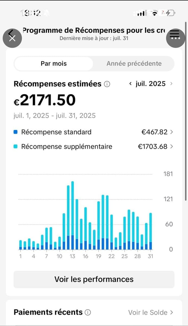Image resolution: width=188 pixels, height=326 pixels.
Task: Tap the X close circle button
Action: [12, 38]
